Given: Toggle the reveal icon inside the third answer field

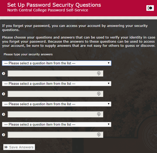Looking at the screenshot, I should point(99,114).
